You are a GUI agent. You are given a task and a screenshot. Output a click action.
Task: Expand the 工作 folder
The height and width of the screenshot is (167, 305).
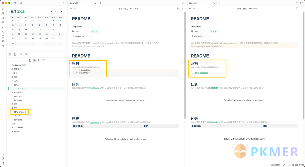12,81
